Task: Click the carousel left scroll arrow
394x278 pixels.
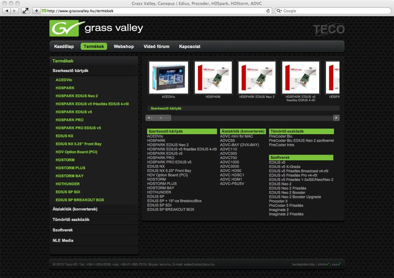Action: [x=149, y=118]
